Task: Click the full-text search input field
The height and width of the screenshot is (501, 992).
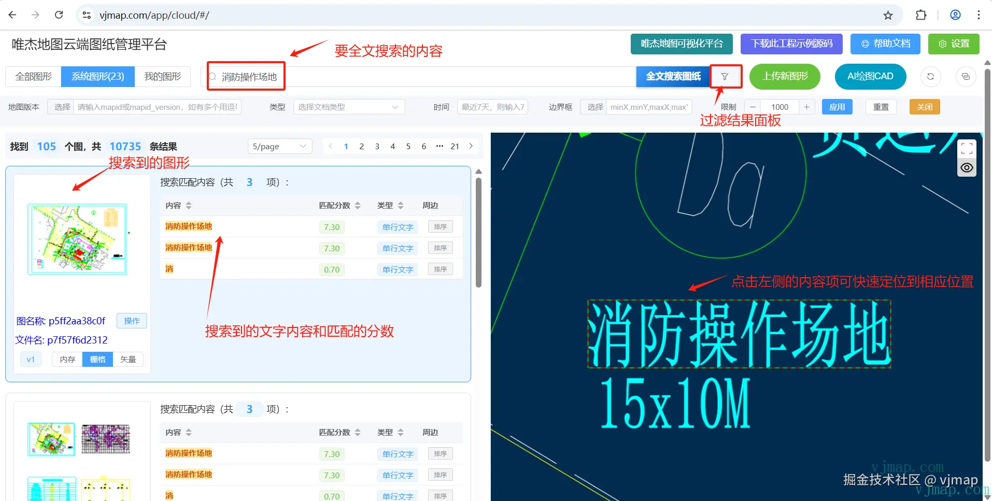Action: (x=419, y=77)
